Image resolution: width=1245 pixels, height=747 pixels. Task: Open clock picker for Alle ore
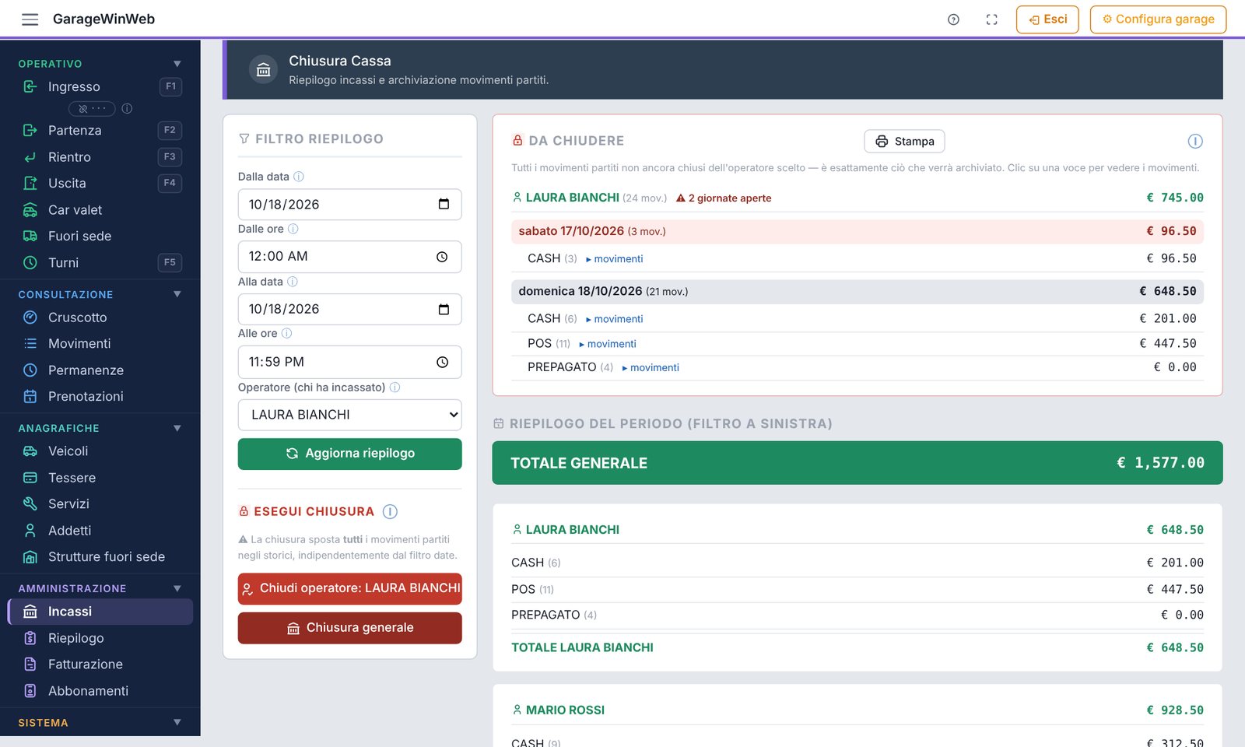click(442, 362)
